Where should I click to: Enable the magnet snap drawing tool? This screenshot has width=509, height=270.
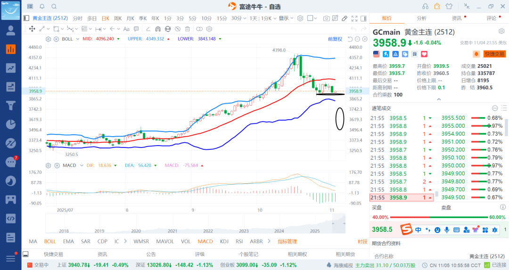point(158,29)
